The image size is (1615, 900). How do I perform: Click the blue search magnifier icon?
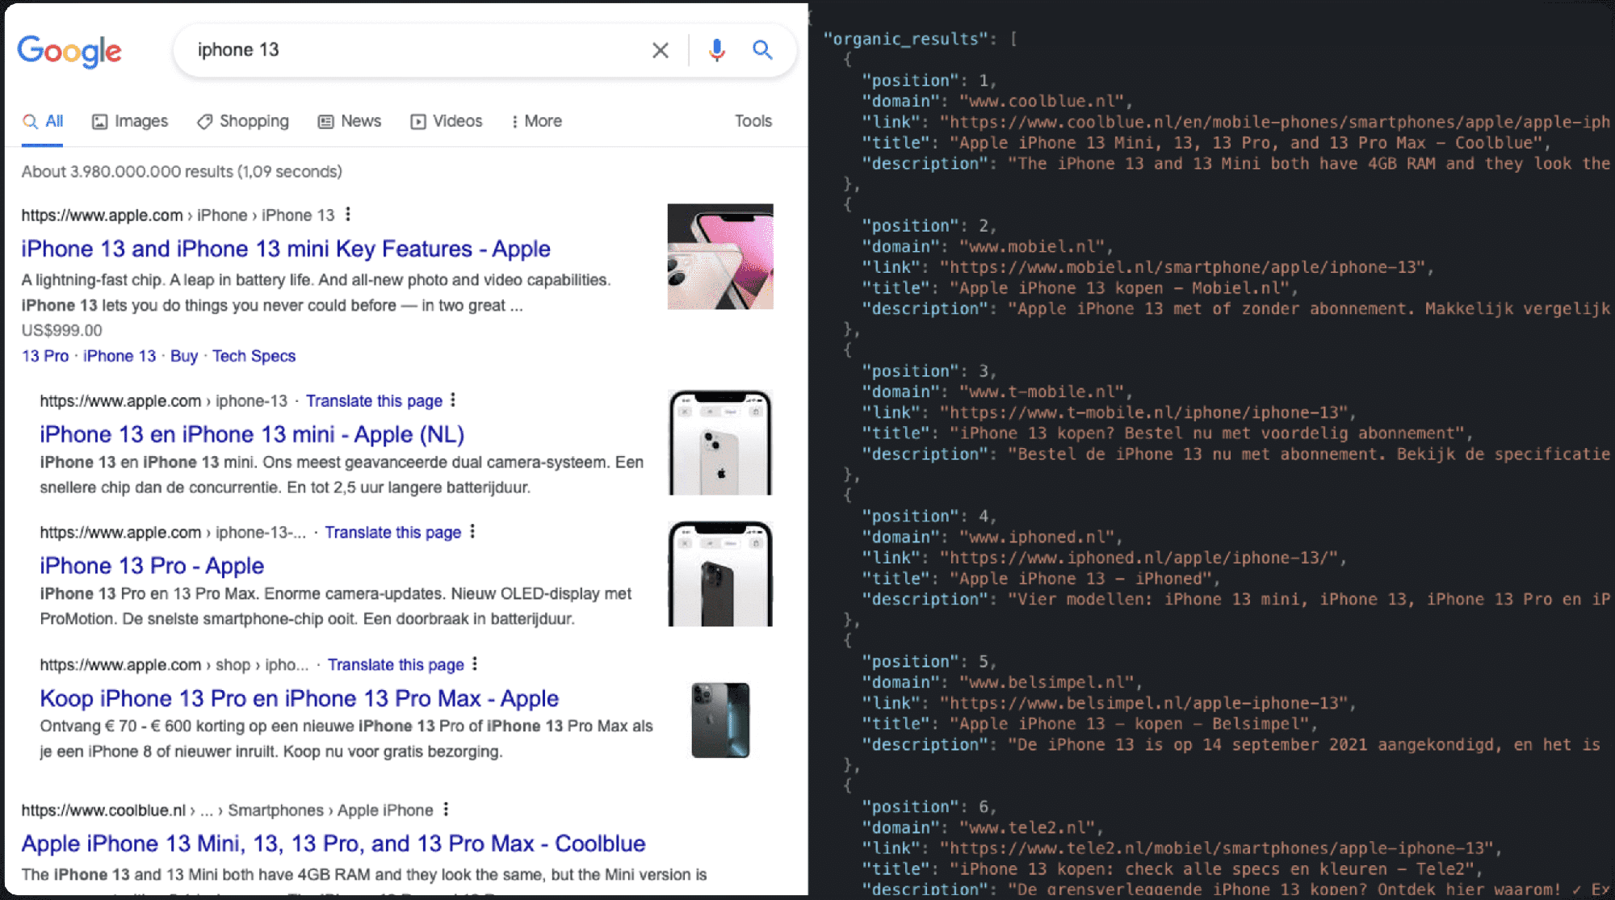tap(762, 50)
